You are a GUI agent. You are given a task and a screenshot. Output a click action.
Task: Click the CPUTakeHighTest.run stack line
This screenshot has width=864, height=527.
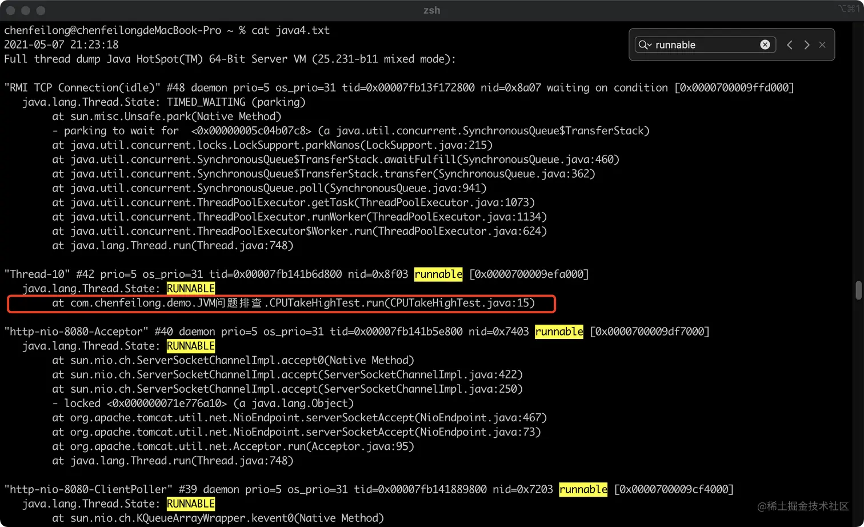point(293,303)
